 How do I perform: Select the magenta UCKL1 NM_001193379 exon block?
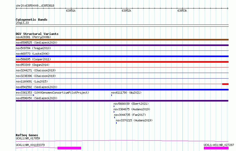[69, 148]
